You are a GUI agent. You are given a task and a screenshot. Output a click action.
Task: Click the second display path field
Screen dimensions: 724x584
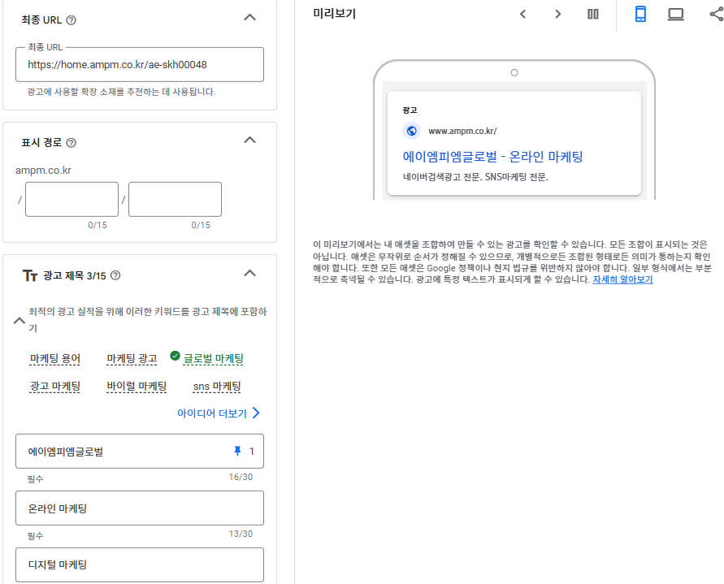[175, 200]
